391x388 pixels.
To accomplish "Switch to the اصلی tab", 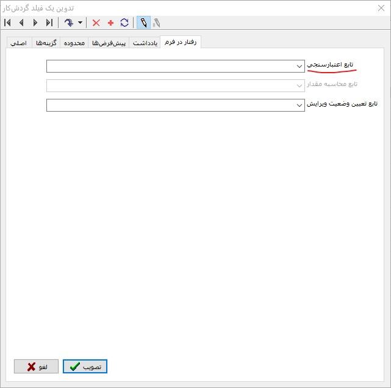I will coord(18,43).
